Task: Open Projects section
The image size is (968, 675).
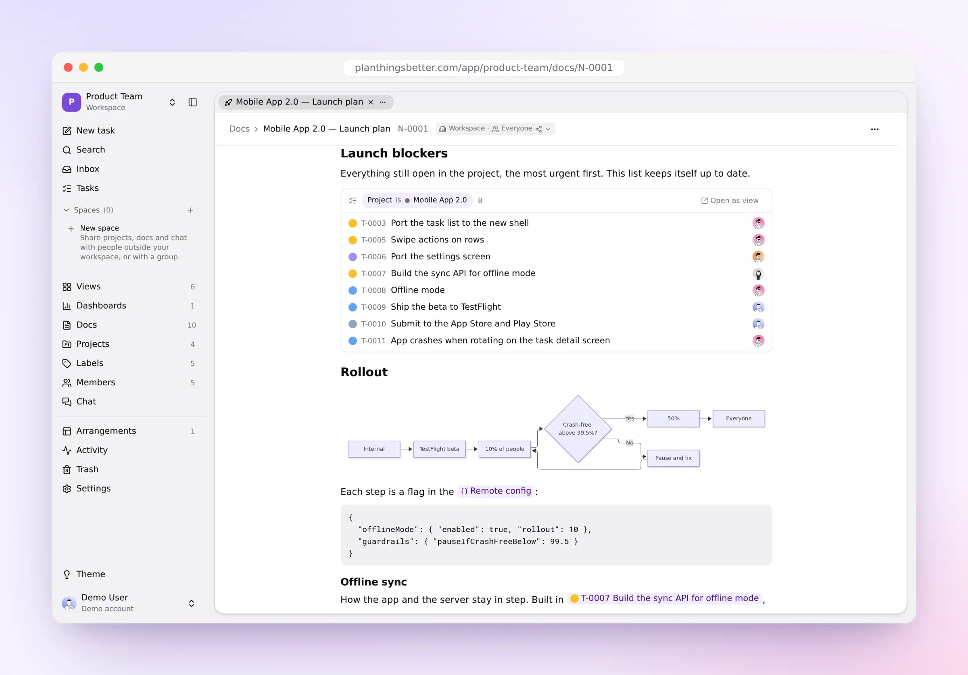Action: [x=130, y=344]
